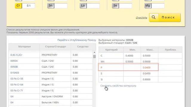
Task: Toggle the Mg element button
Action: pyautogui.click(x=148, y=6)
